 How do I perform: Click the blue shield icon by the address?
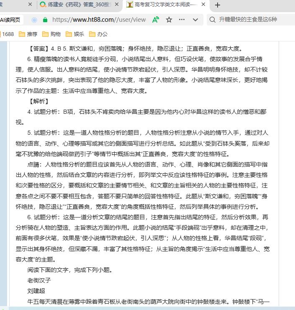tap(34, 20)
